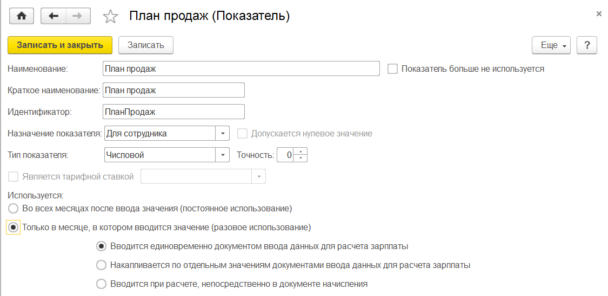Go forward with the right arrow
This screenshot has width=608, height=296.
pos(78,16)
